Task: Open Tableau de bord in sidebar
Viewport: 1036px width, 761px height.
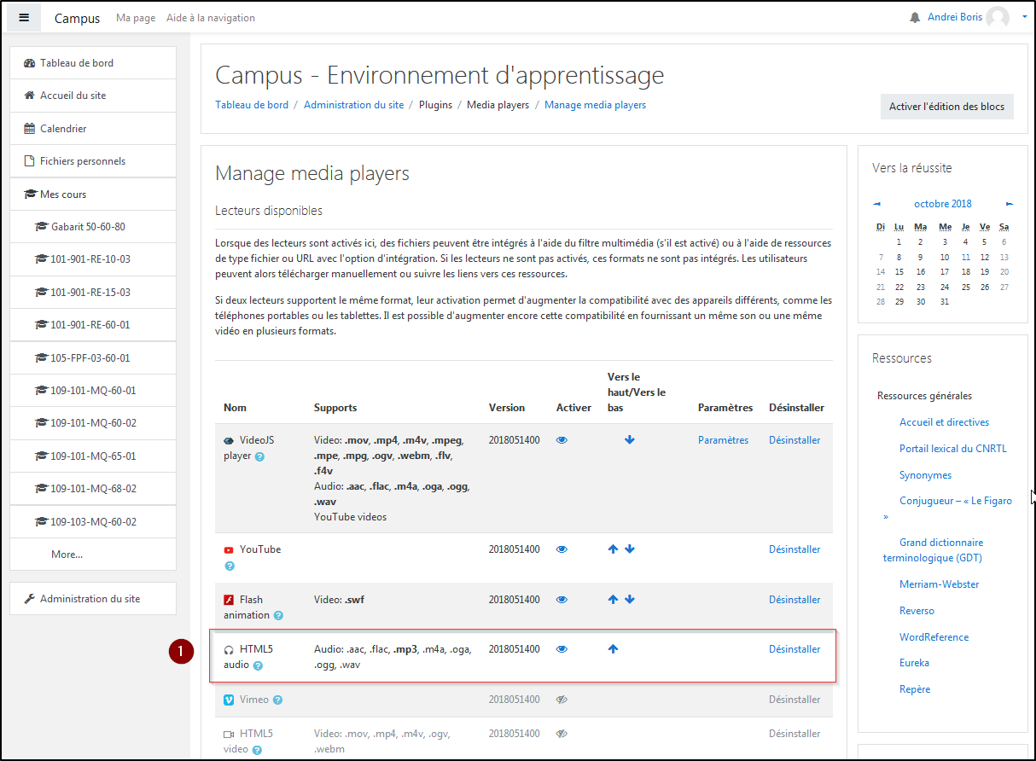Action: coord(76,63)
